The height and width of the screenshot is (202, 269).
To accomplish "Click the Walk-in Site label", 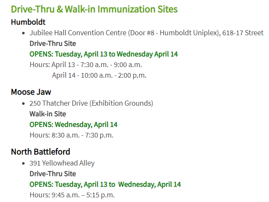I will coord(48,114).
